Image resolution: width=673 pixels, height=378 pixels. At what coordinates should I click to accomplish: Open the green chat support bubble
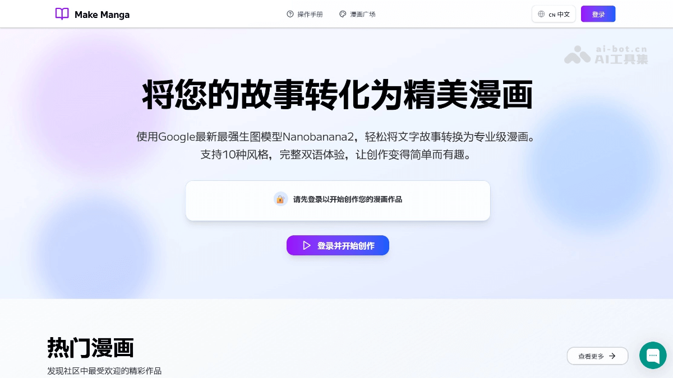(653, 355)
